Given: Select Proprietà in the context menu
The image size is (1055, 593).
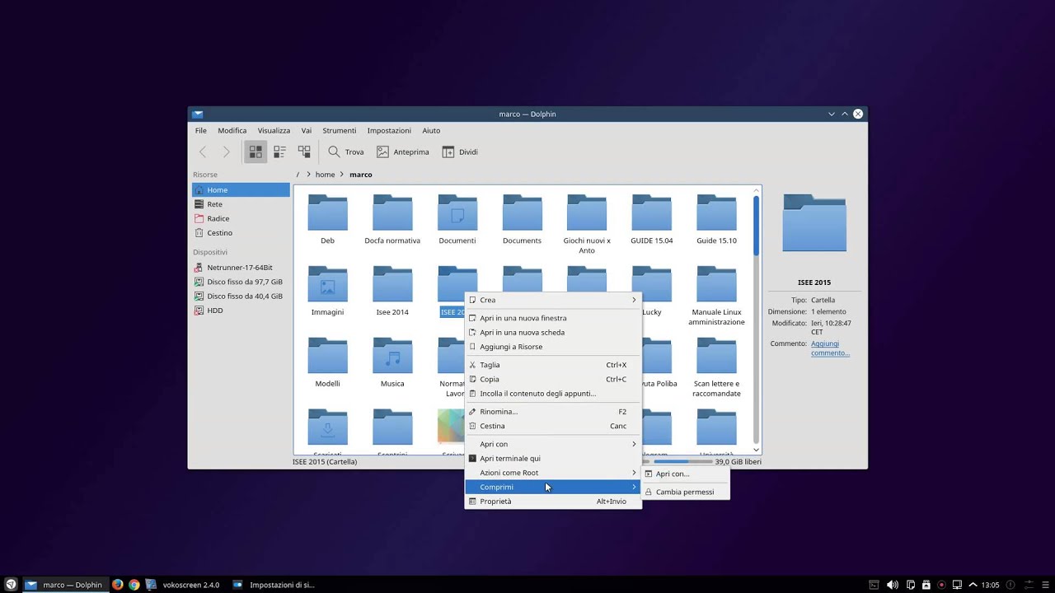Looking at the screenshot, I should [x=495, y=502].
